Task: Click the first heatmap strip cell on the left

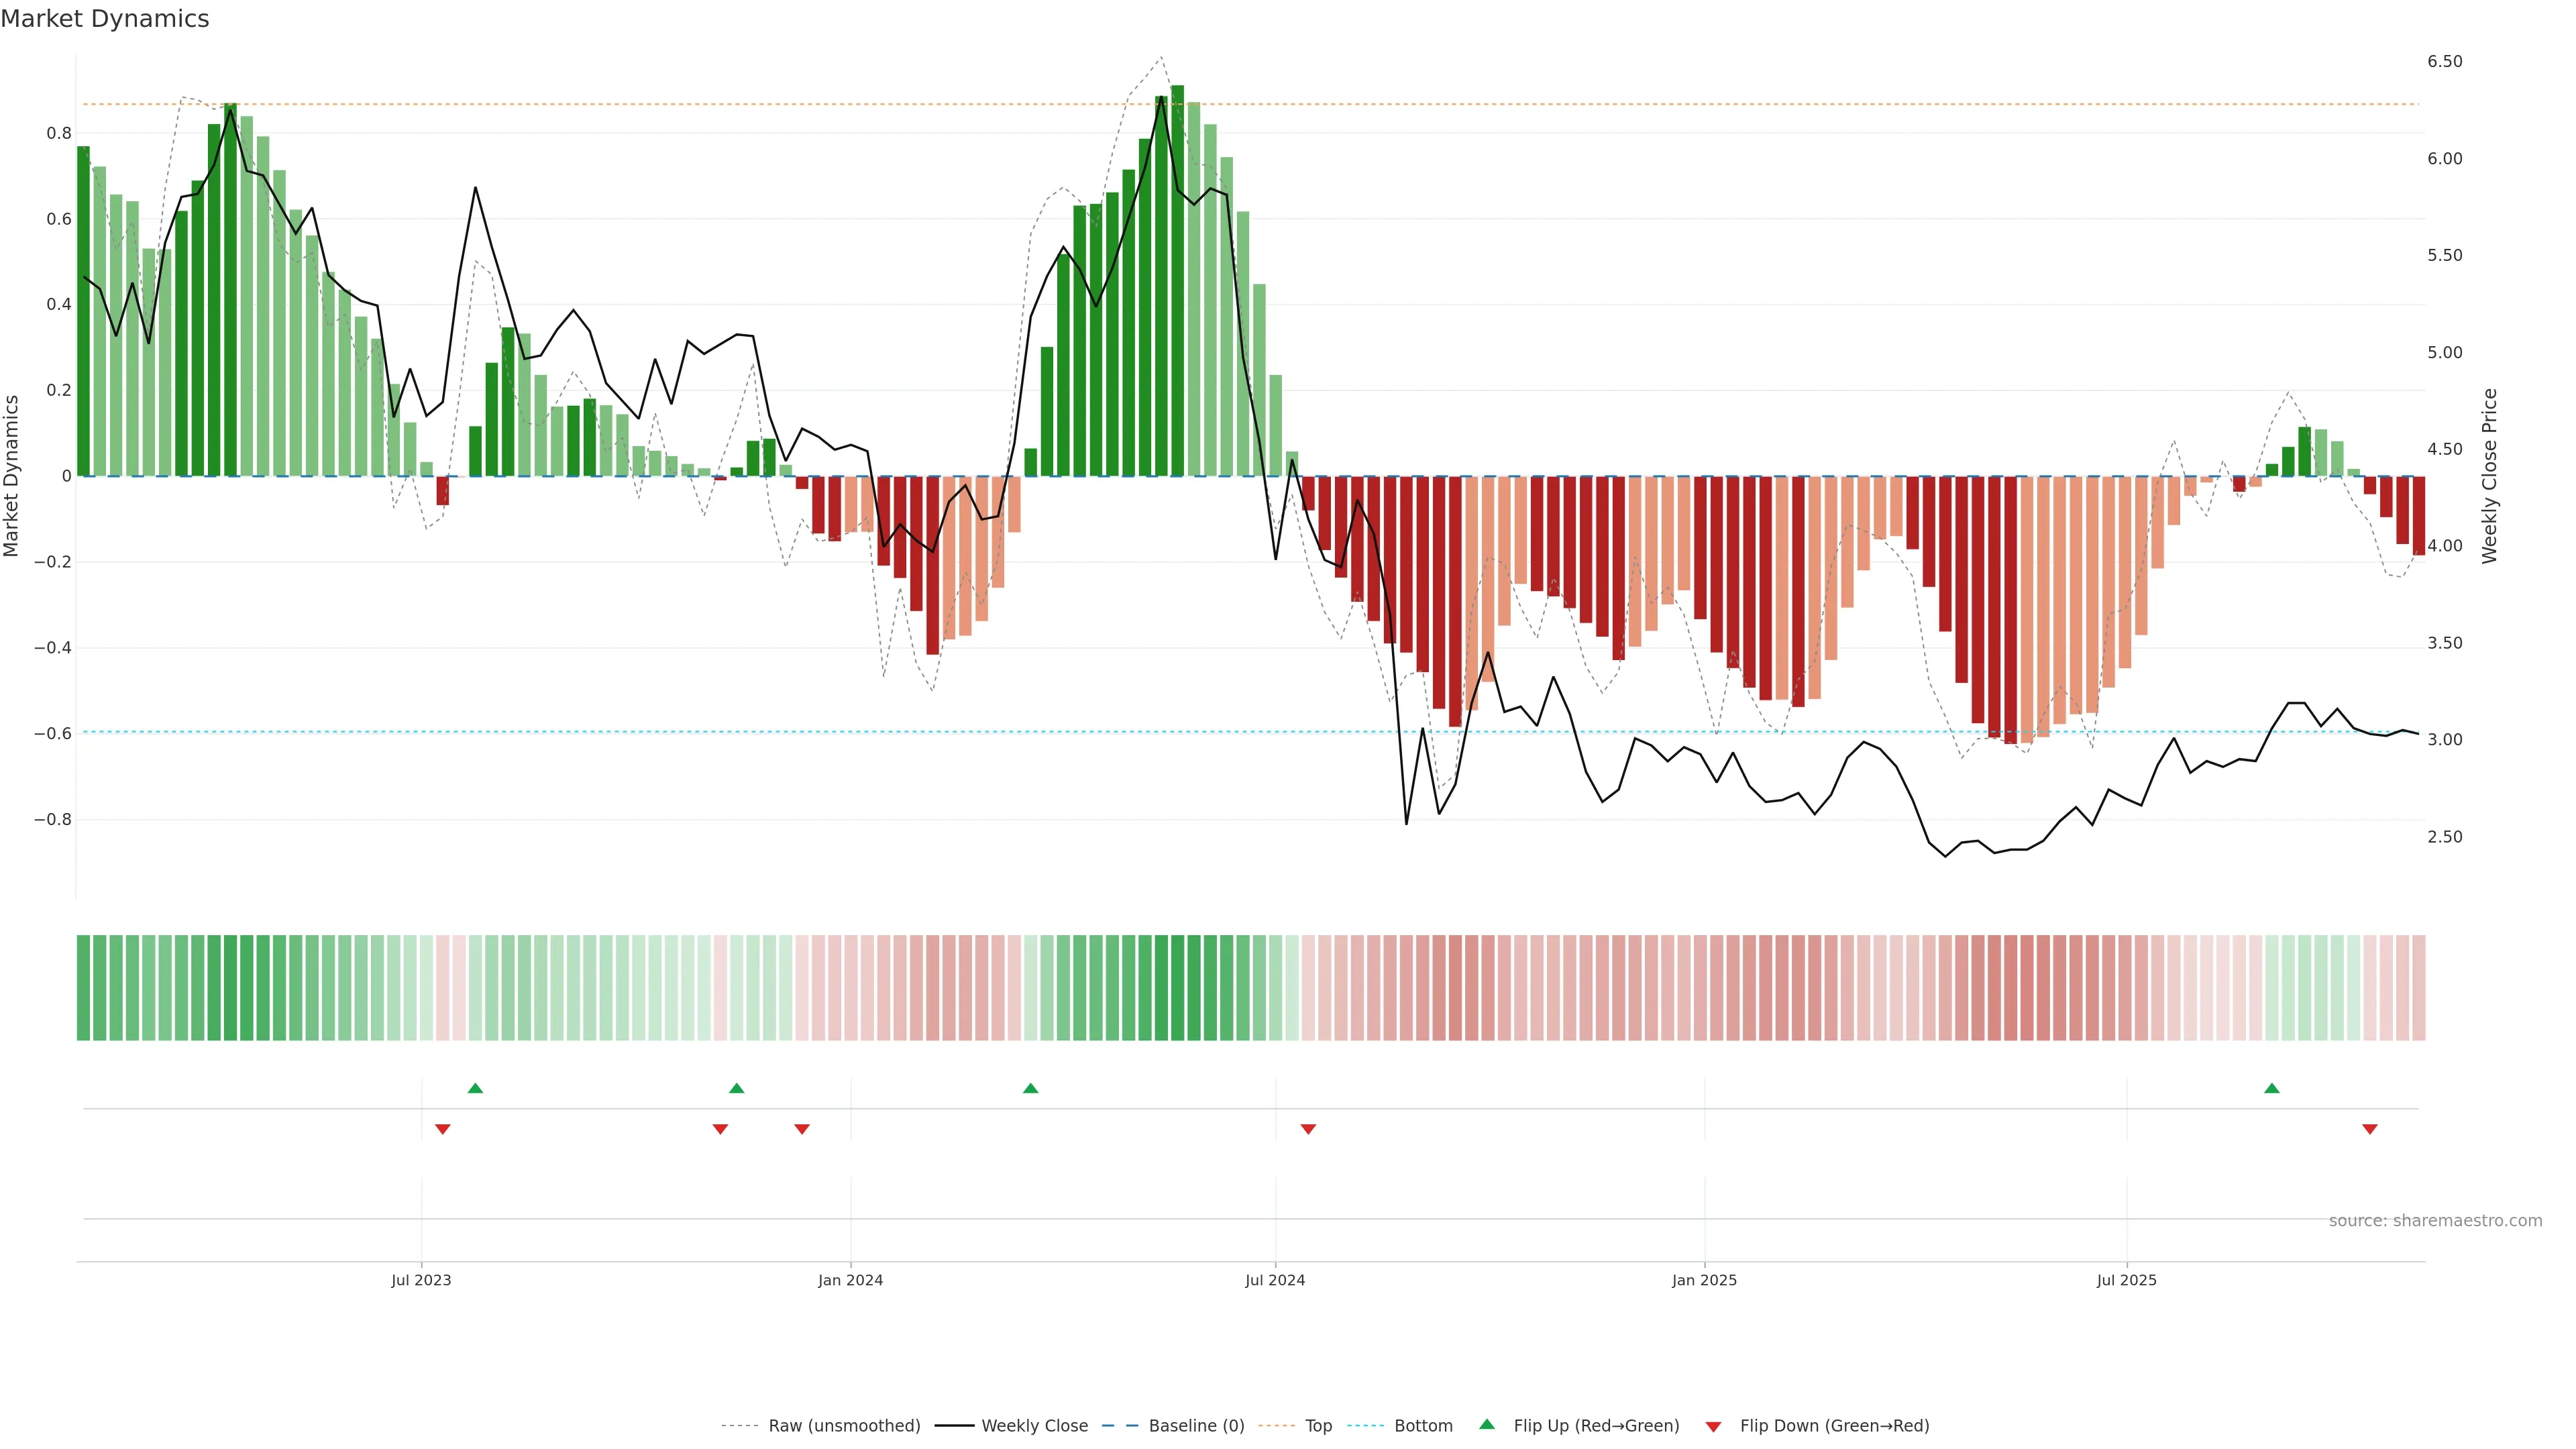Action: (84, 988)
